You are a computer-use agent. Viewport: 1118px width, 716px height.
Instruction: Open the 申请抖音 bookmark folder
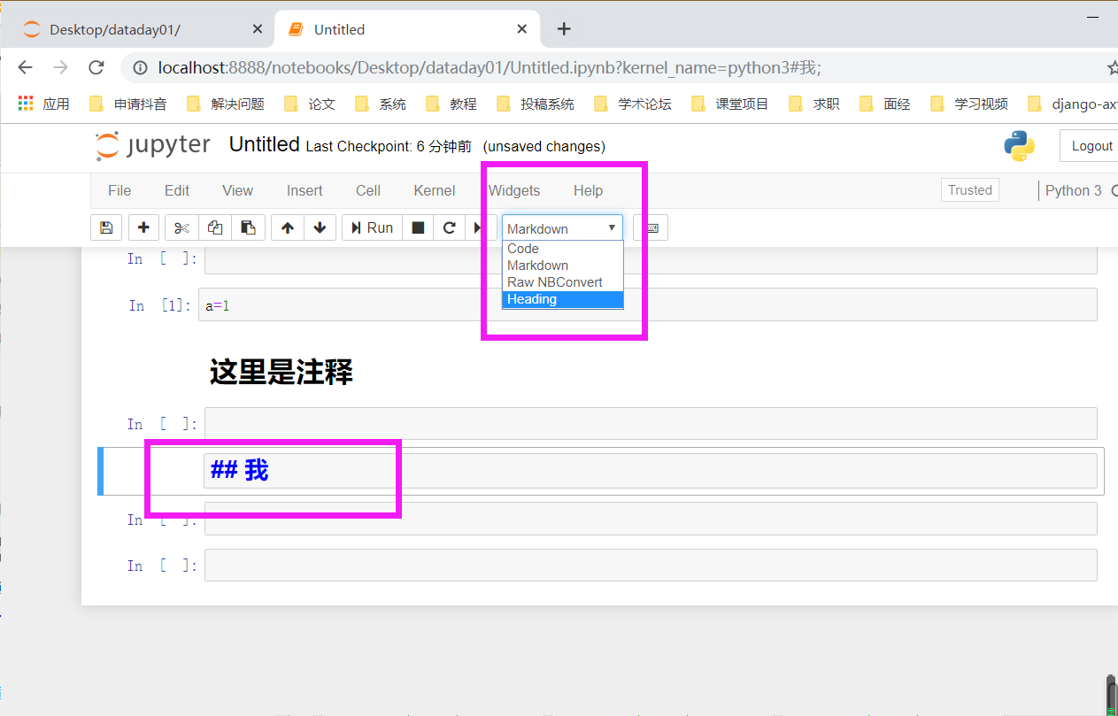click(128, 104)
